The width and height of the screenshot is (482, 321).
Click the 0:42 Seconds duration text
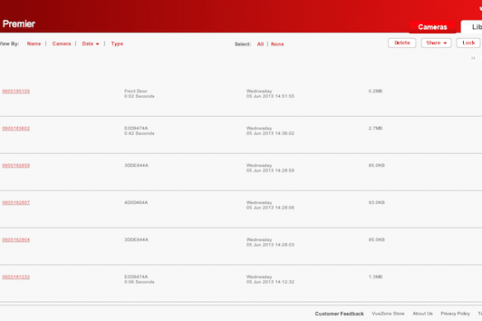point(139,133)
